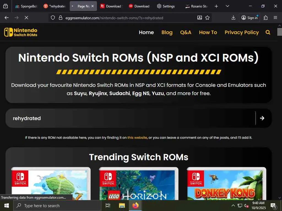Switch to the SpongeBob tab
The width and height of the screenshot is (282, 211).
[x=26, y=6]
